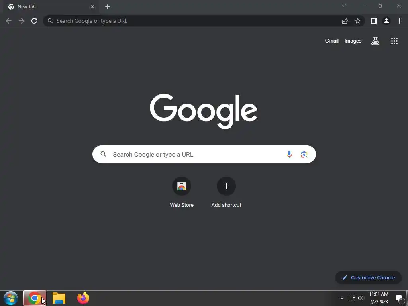Open the Google apps grid
Viewport: 408px width, 306px height.
[394, 41]
